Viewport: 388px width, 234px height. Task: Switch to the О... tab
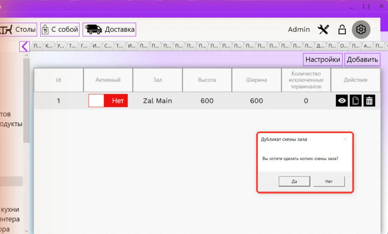click(344, 46)
